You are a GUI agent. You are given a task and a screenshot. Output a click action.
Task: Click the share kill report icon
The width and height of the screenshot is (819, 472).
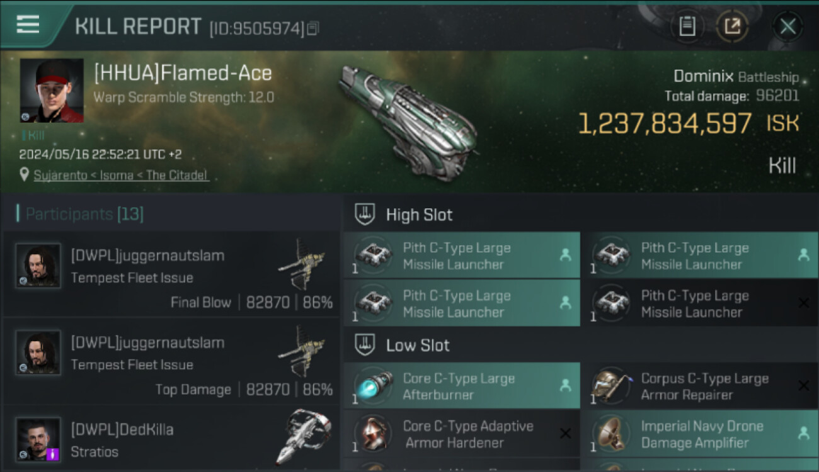pyautogui.click(x=732, y=26)
